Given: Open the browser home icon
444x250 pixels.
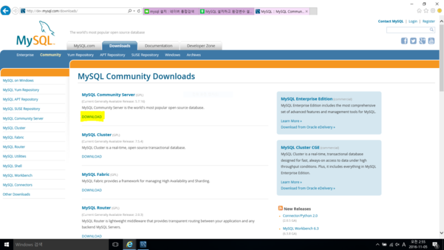Looking at the screenshot, I should (x=419, y=11).
